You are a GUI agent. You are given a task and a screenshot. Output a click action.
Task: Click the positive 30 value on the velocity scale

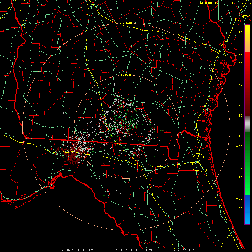pyautogui.click(x=241, y=95)
